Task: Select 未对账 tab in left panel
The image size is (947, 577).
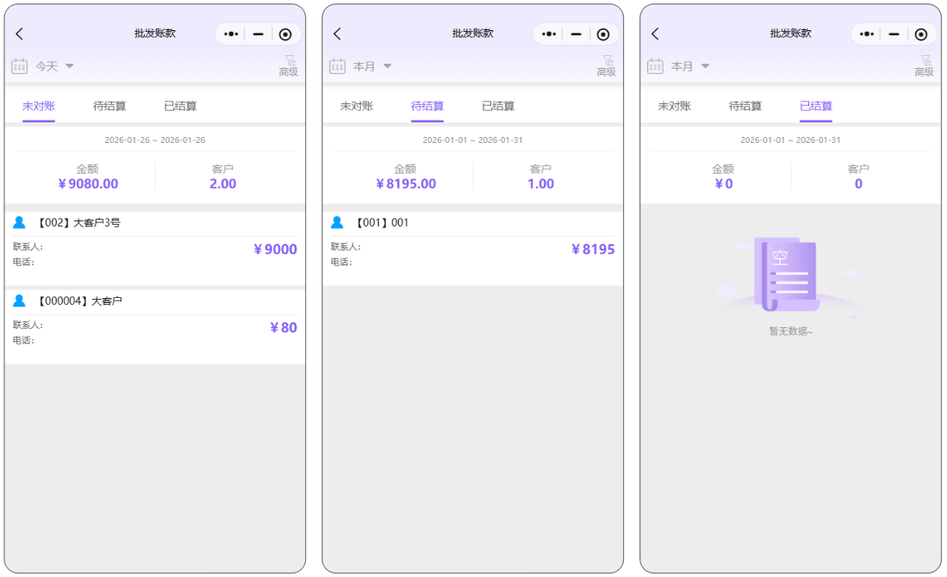Action: pos(39,106)
